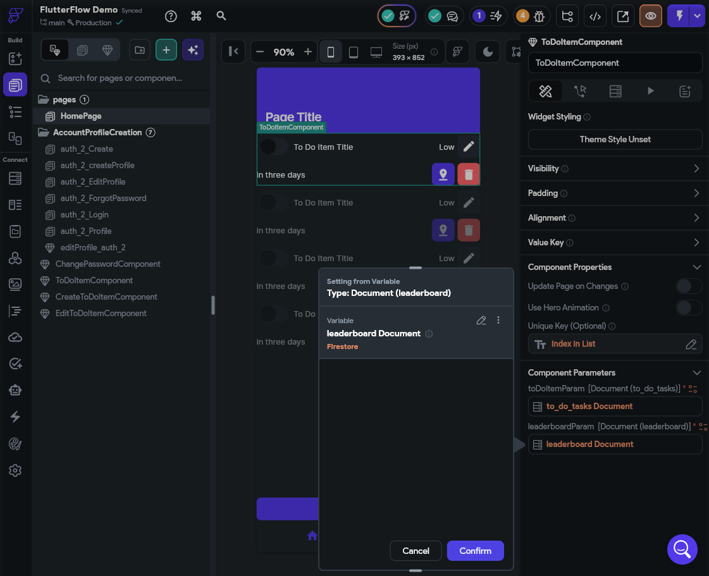Select phone device canvas view
This screenshot has height=576, width=709.
(331, 52)
